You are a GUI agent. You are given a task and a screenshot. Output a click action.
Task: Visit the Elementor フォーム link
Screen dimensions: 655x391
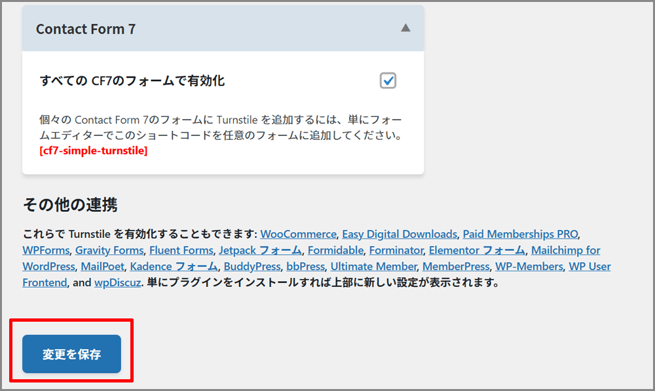coord(477,250)
